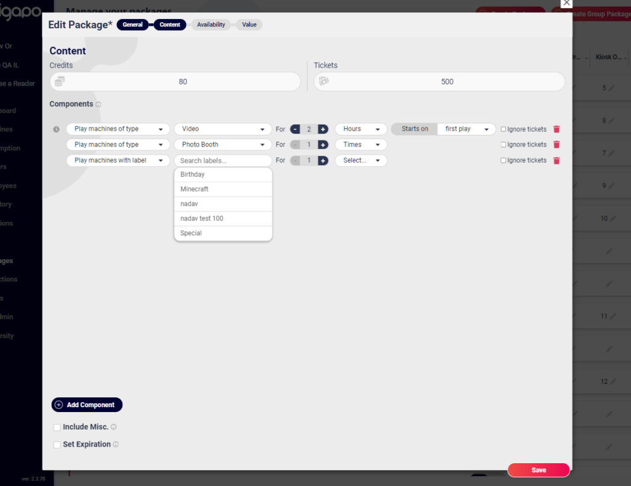Open the Value step tab
The image size is (631, 486).
248,25
